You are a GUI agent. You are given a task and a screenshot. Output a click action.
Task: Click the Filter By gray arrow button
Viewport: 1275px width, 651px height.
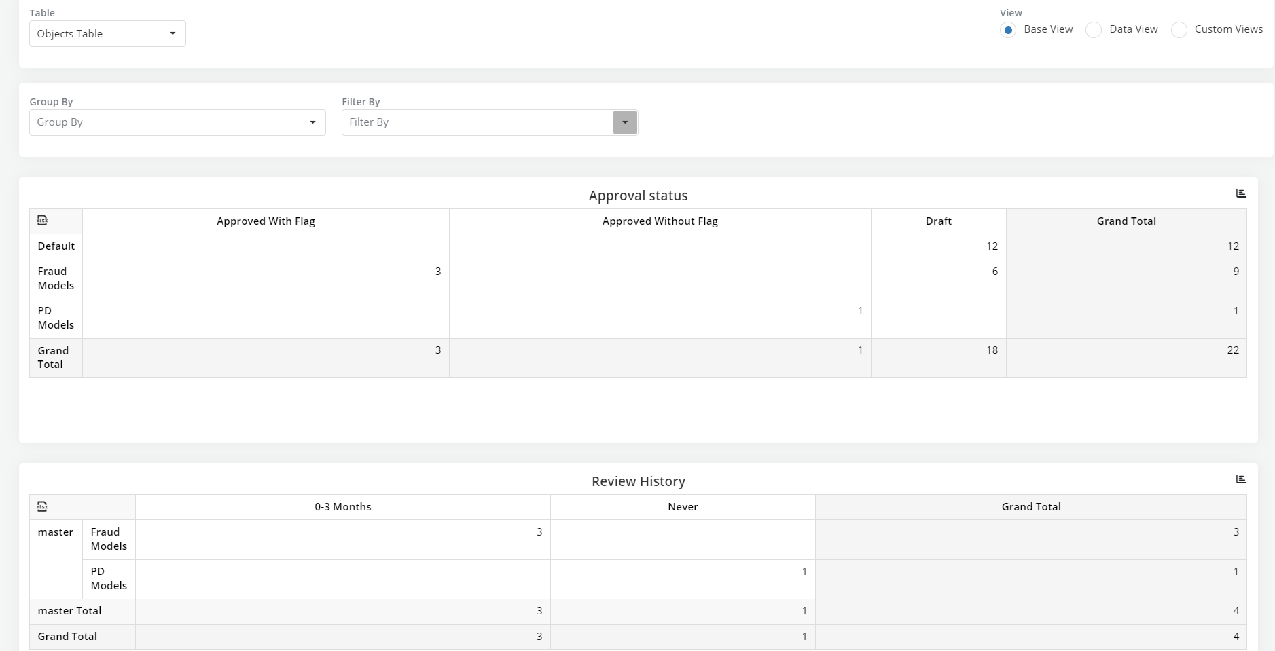tap(625, 122)
